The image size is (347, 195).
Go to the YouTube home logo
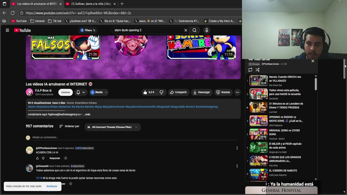click(23, 30)
